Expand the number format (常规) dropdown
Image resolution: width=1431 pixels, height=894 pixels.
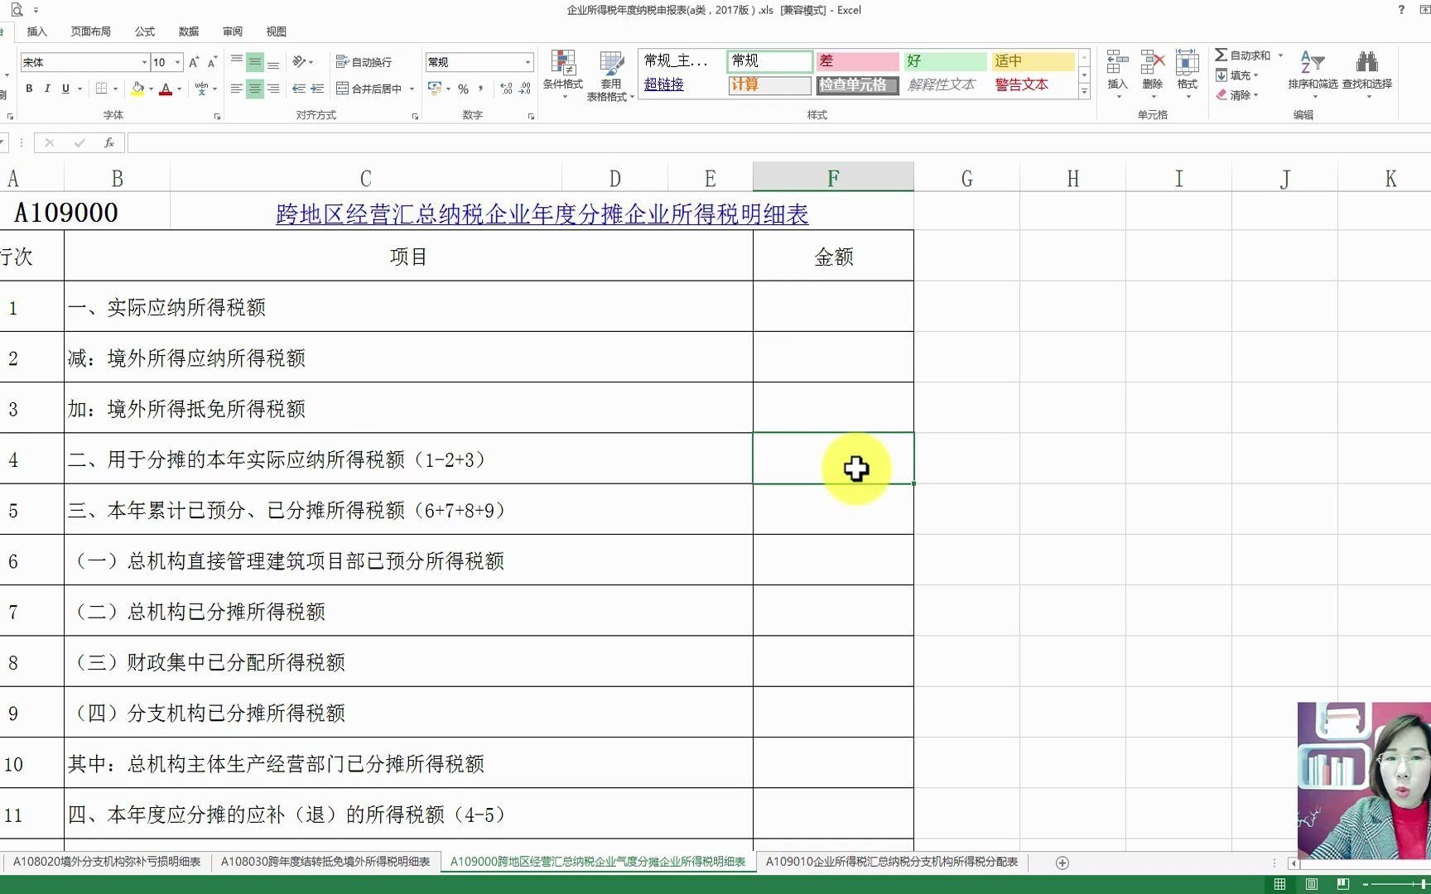click(528, 61)
